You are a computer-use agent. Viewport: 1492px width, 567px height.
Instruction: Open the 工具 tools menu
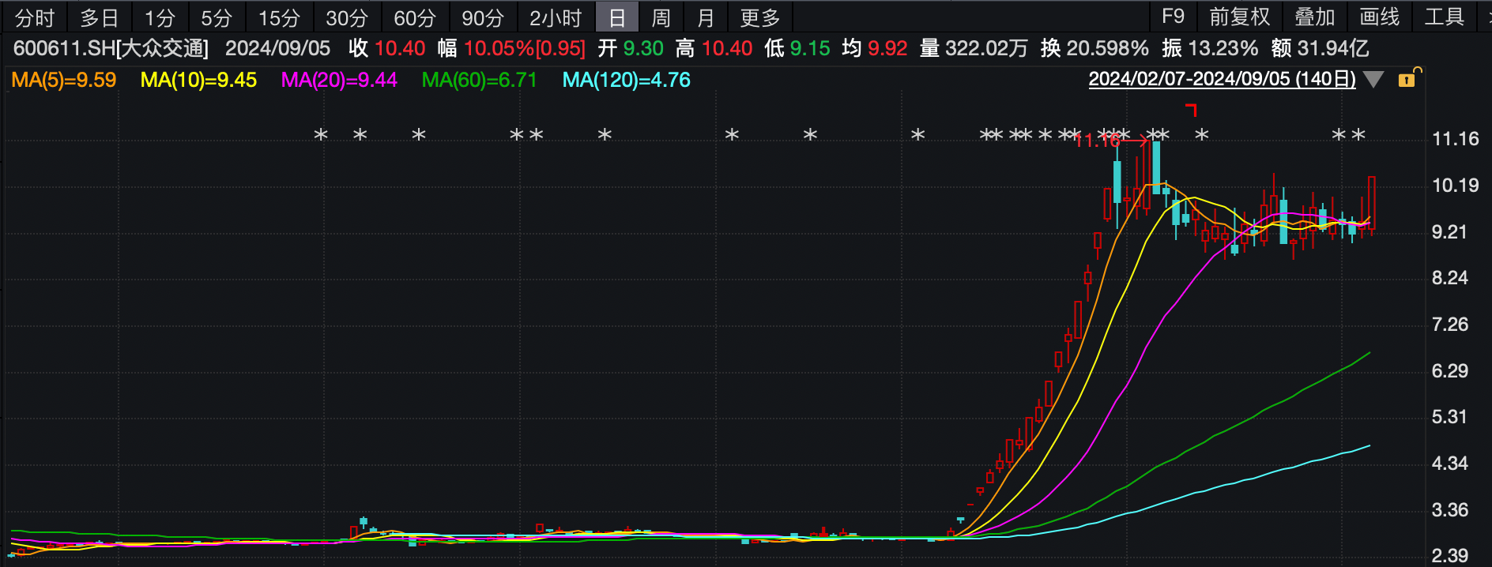1445,17
